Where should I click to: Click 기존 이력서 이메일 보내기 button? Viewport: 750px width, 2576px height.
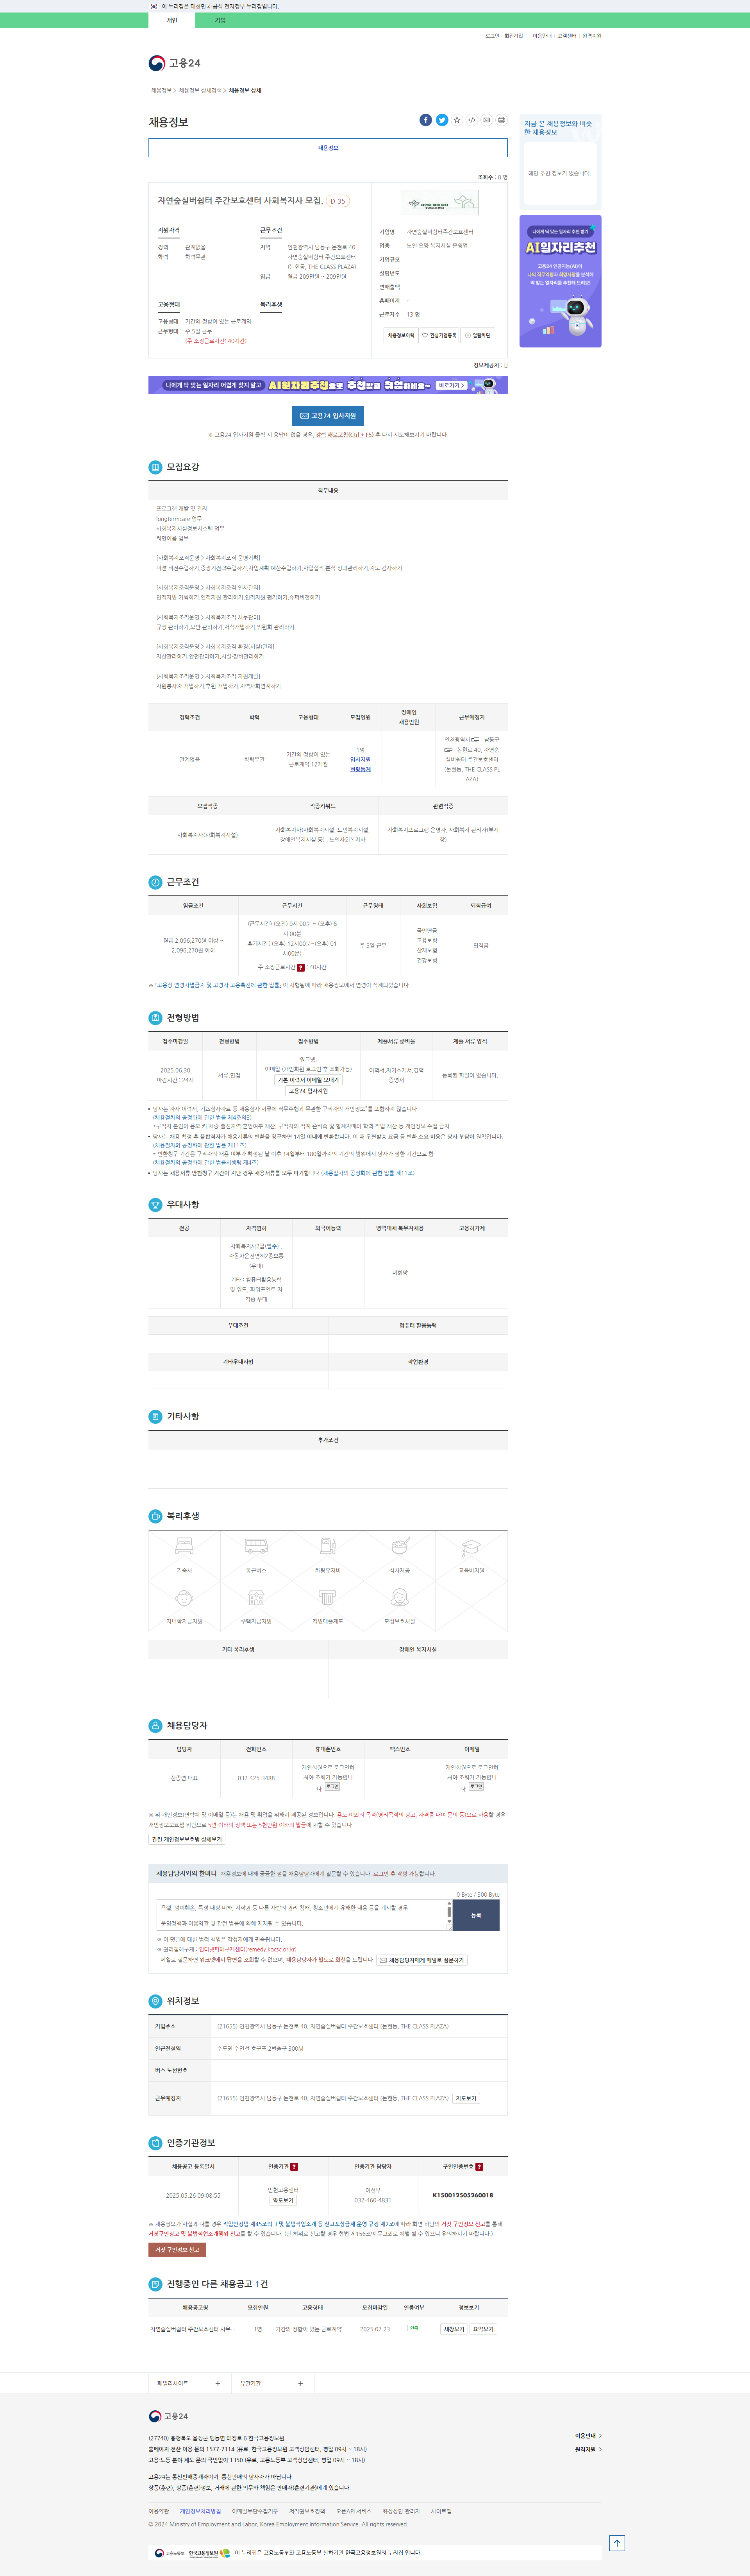pyautogui.click(x=308, y=1080)
